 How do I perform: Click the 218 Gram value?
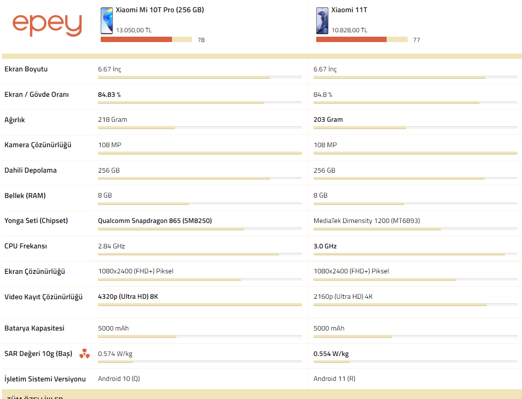point(112,120)
